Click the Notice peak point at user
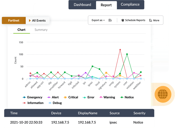This screenshot has height=128, width=175. click(x=127, y=54)
